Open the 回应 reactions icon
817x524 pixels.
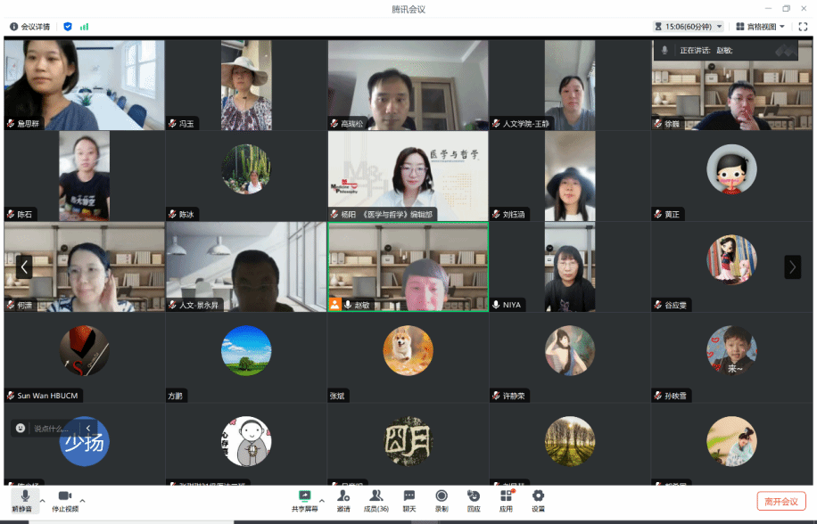474,499
